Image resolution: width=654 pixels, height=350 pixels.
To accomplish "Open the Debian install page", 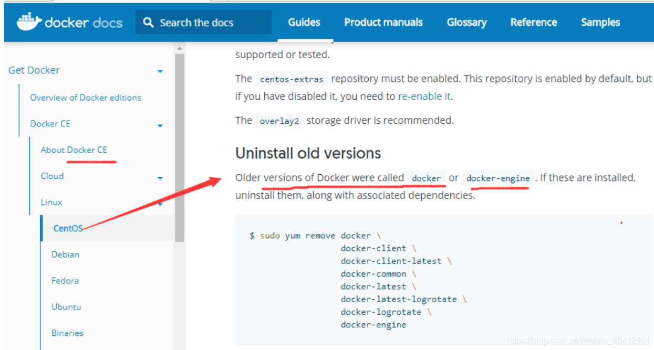I will pos(65,254).
